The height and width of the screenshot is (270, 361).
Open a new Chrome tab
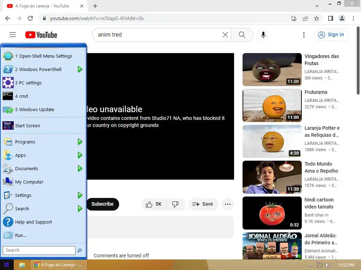(x=95, y=6)
